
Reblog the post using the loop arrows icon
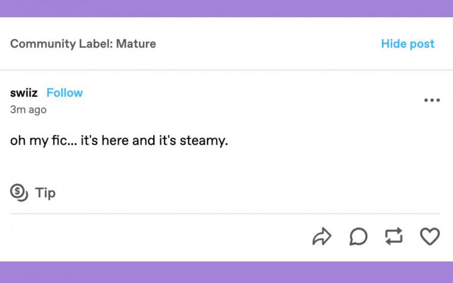pos(394,236)
